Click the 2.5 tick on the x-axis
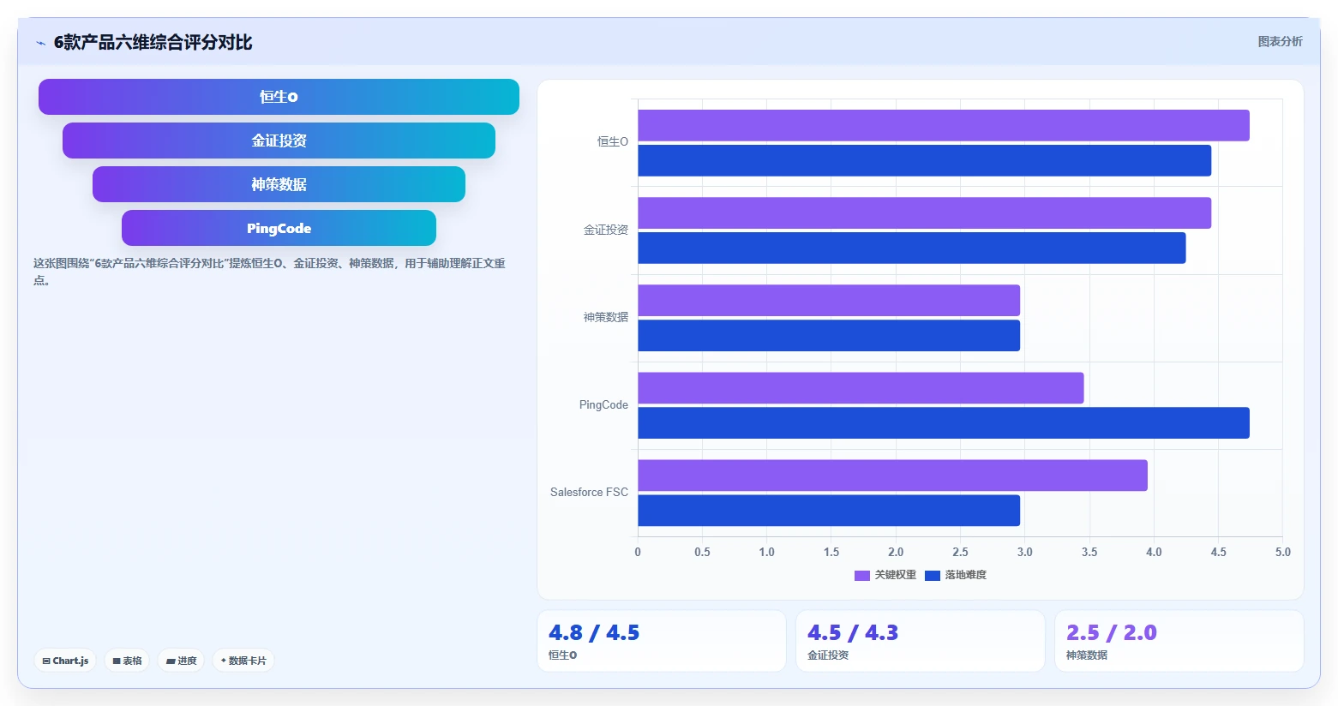 (960, 553)
